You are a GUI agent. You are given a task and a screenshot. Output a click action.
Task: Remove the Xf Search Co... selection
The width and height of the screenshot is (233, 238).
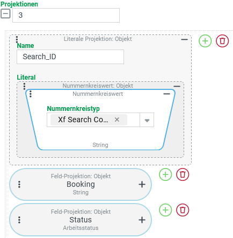(x=117, y=120)
